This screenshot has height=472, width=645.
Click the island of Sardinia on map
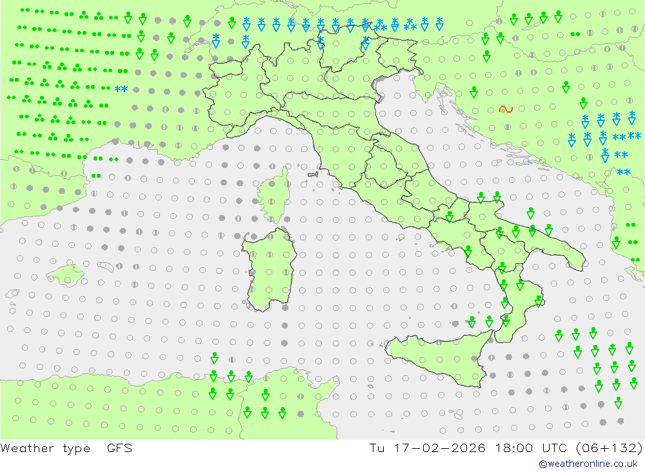coord(268,269)
